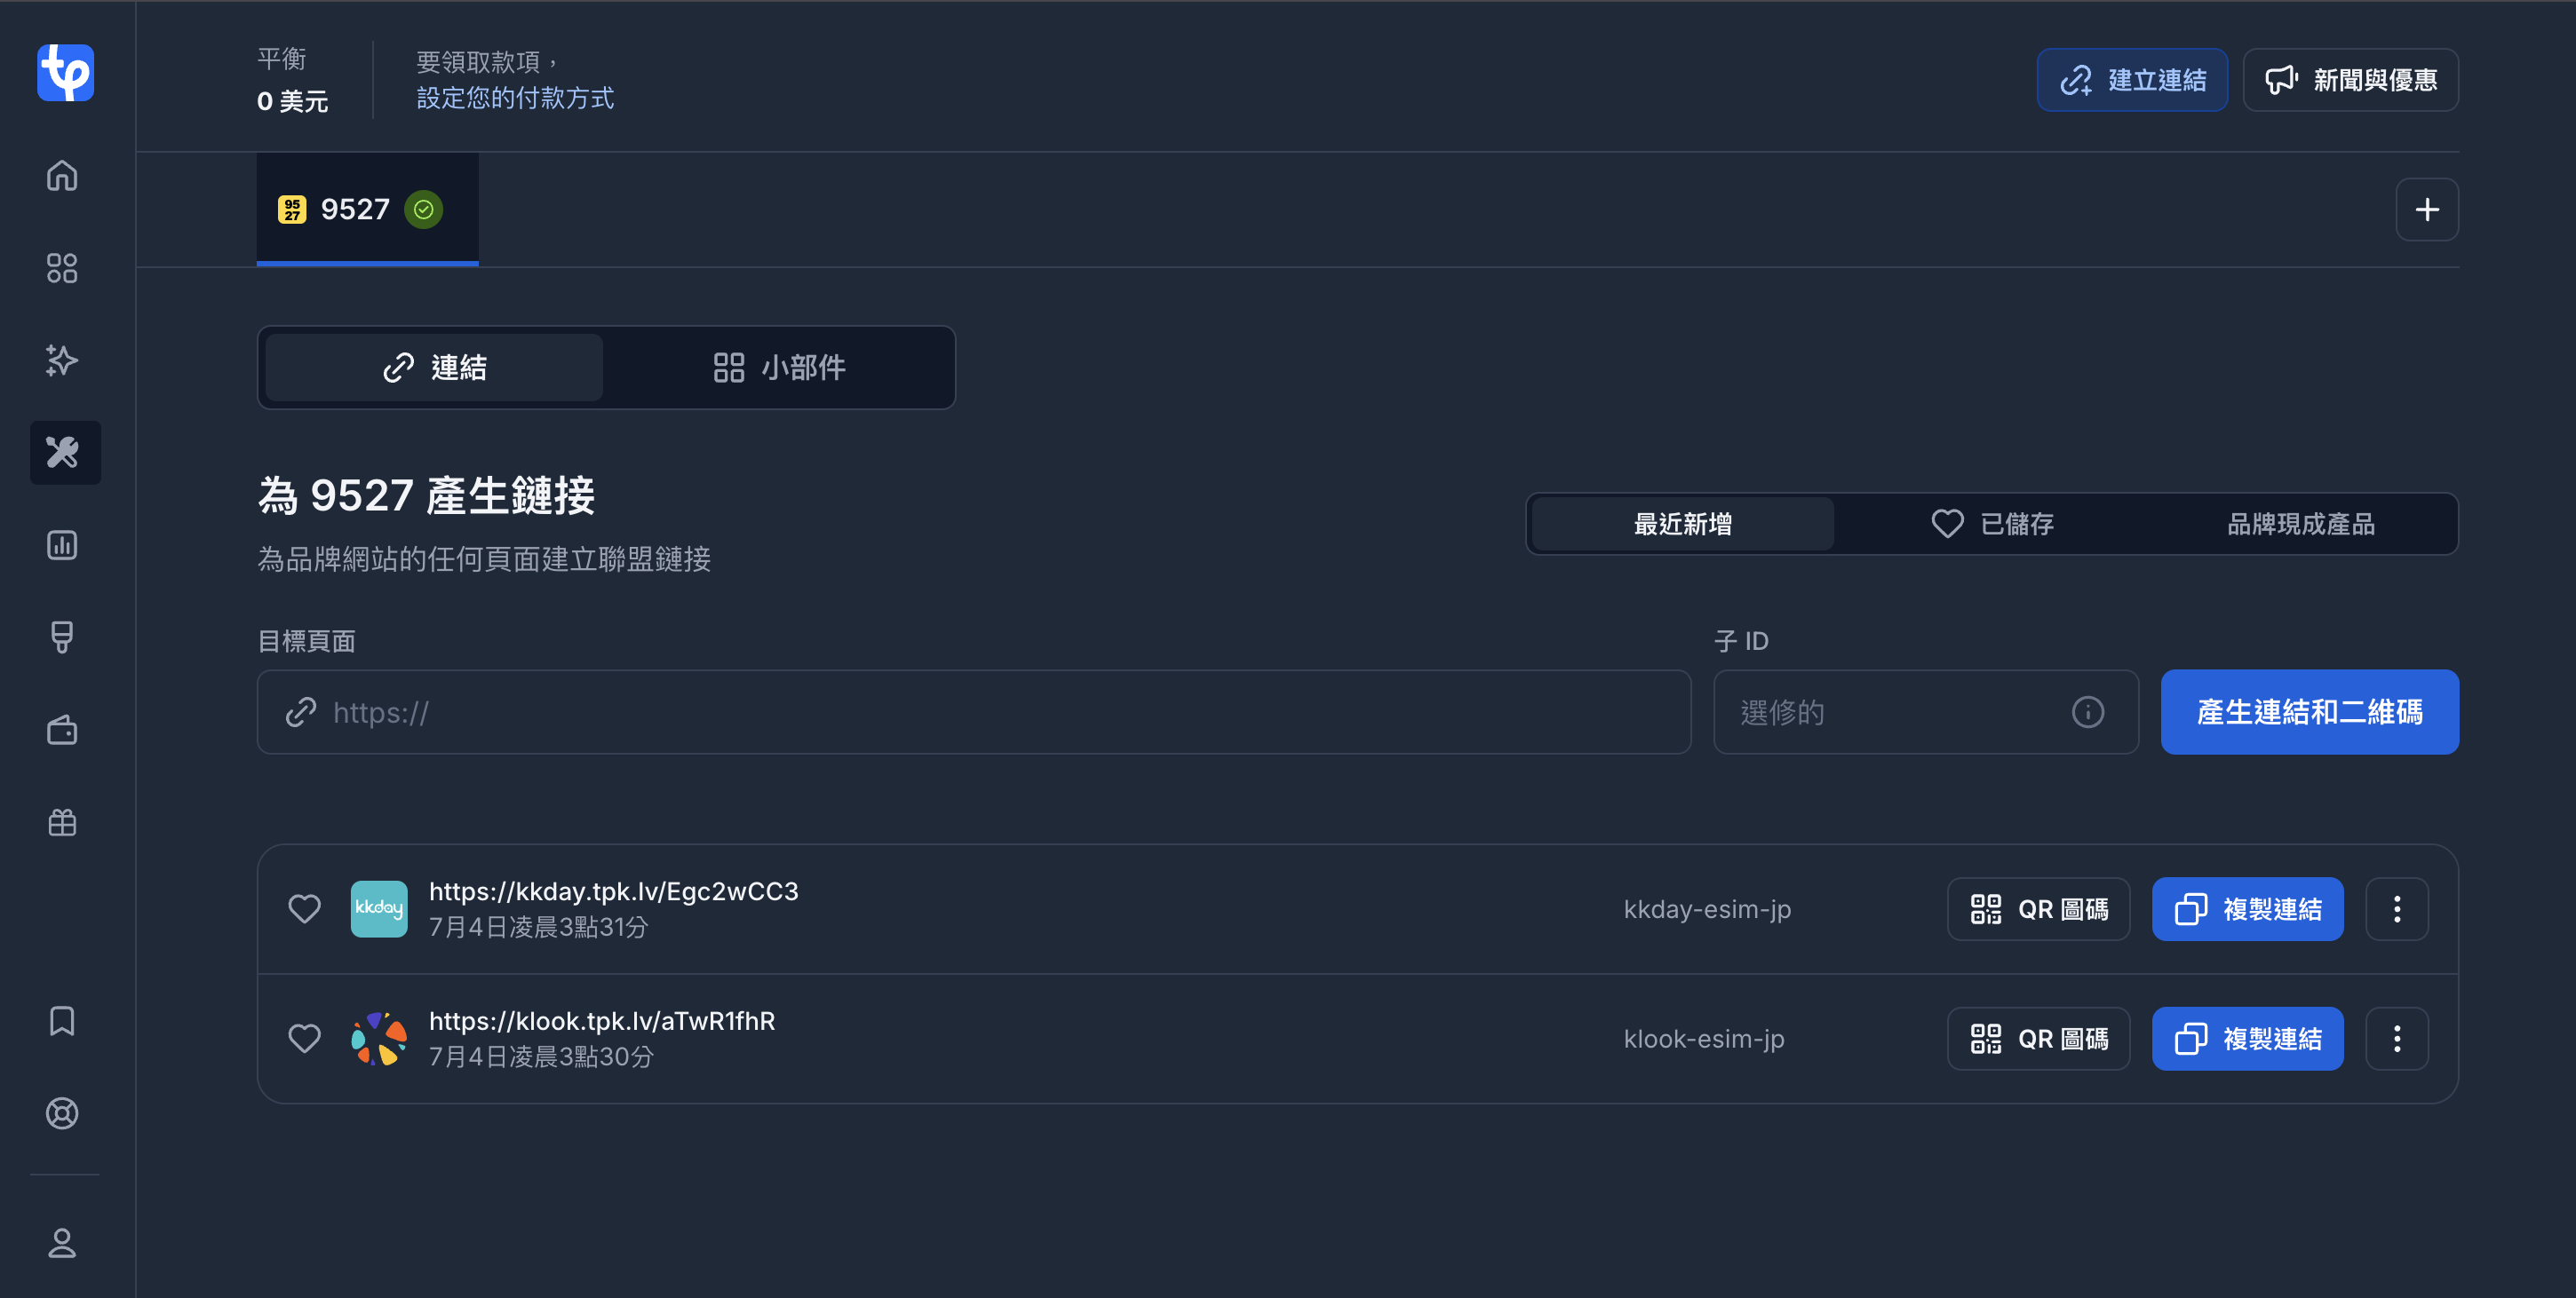Click the green verified badge next to 9527
Viewport: 2576px width, 1298px height.
tap(424, 210)
